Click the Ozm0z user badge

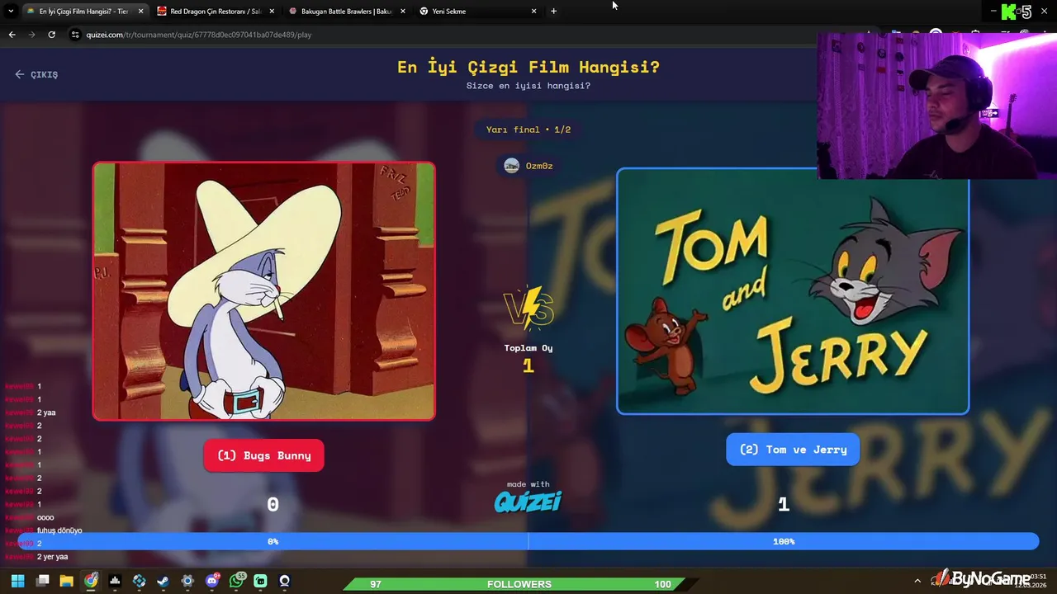pyautogui.click(x=528, y=166)
